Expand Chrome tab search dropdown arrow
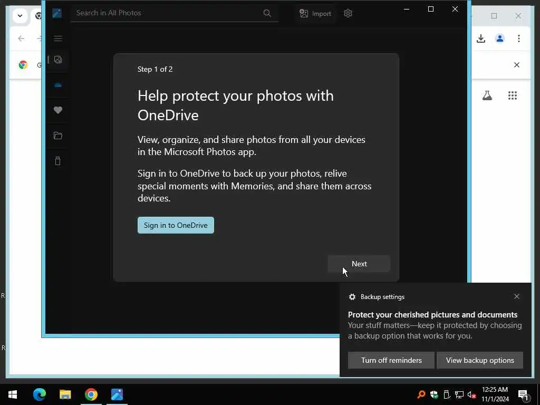The height and width of the screenshot is (405, 540). [x=20, y=16]
